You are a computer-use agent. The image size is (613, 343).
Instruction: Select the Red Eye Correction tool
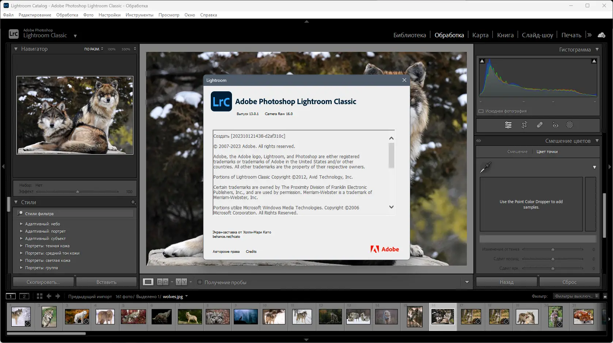(x=555, y=125)
